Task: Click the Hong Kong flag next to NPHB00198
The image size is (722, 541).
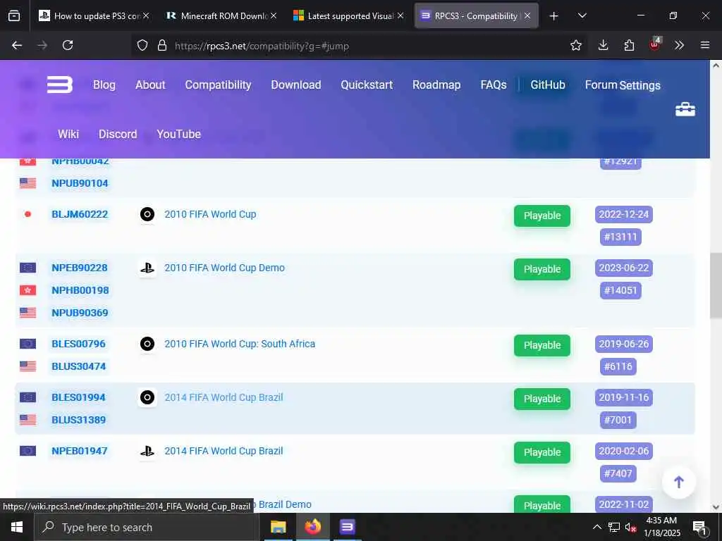Action: [28, 290]
